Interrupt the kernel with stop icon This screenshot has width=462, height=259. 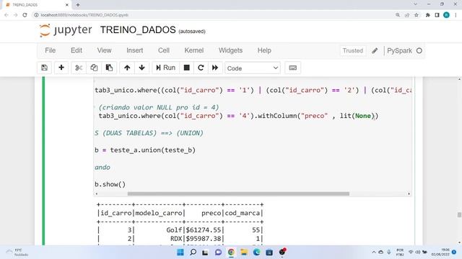tap(186, 68)
